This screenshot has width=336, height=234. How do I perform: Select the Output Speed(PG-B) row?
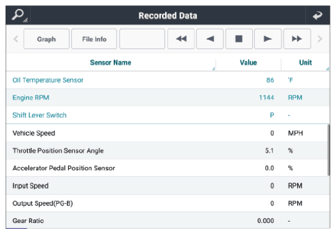168,203
